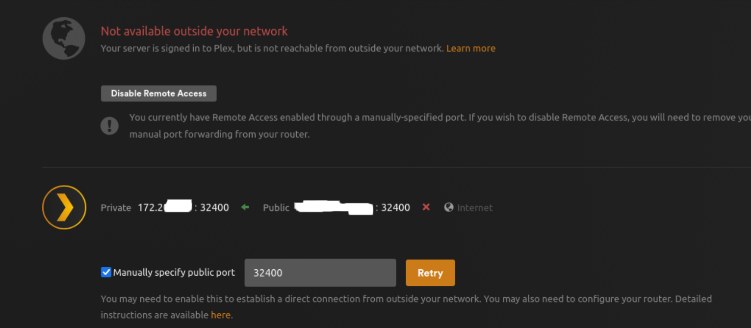Click the private port number 32400
The image size is (751, 328).
click(x=214, y=208)
